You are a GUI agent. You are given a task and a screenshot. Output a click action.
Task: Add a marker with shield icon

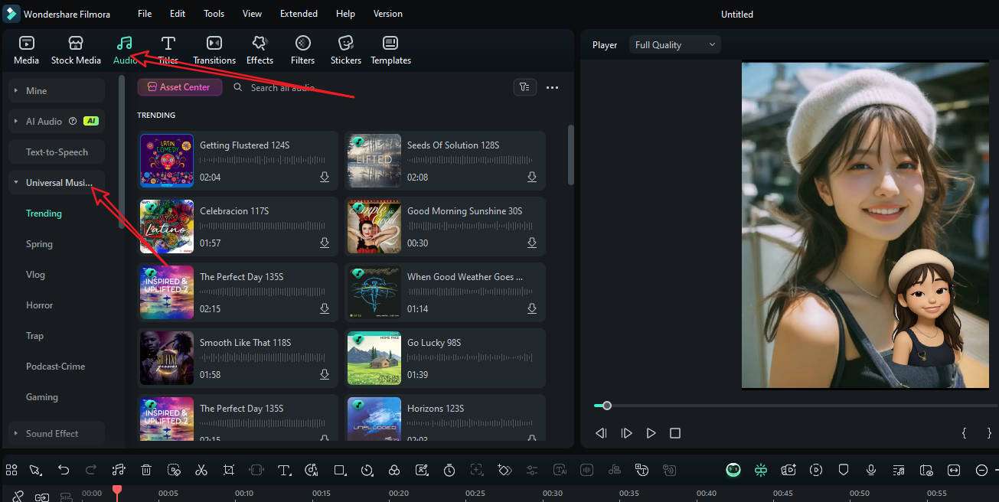click(844, 470)
